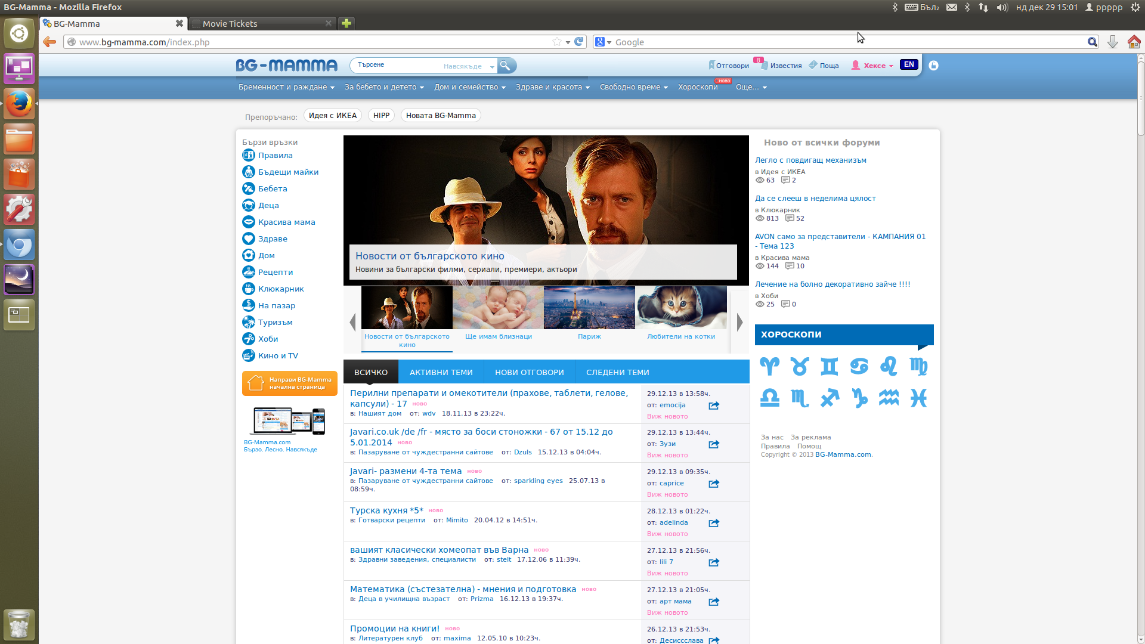Click the site search magnifier button
Screen dimensions: 1145x644
pyautogui.click(x=505, y=66)
